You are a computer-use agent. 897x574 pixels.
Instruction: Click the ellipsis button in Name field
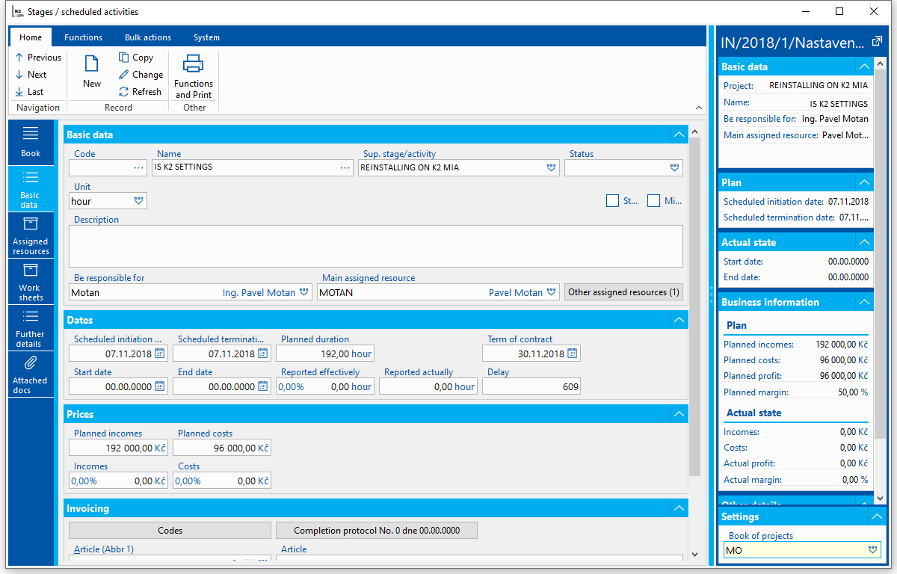(x=345, y=168)
